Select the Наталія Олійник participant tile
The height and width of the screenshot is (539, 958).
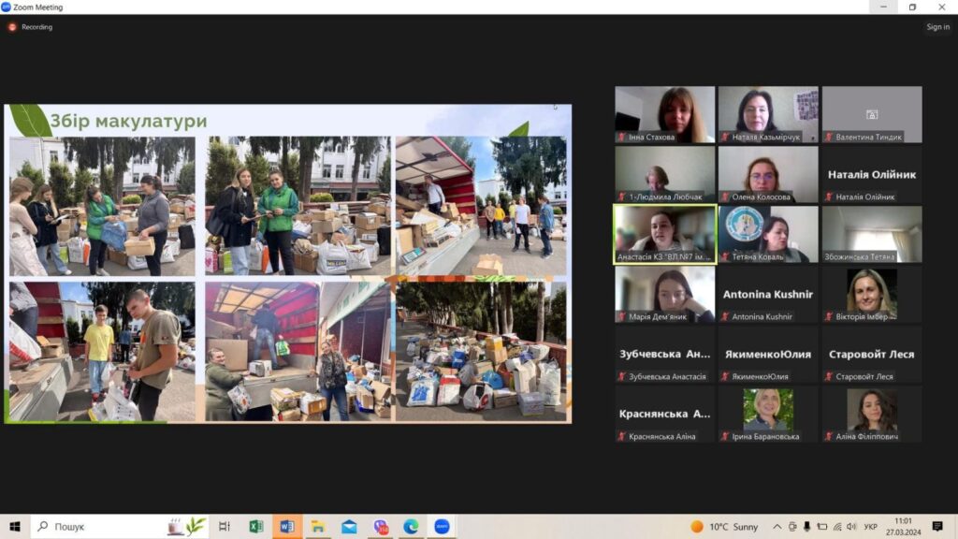coord(872,175)
